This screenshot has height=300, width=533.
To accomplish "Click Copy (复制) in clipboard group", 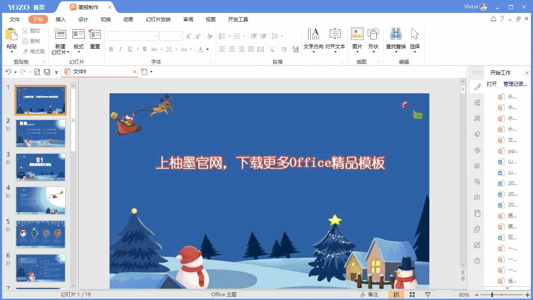I will 31,41.
